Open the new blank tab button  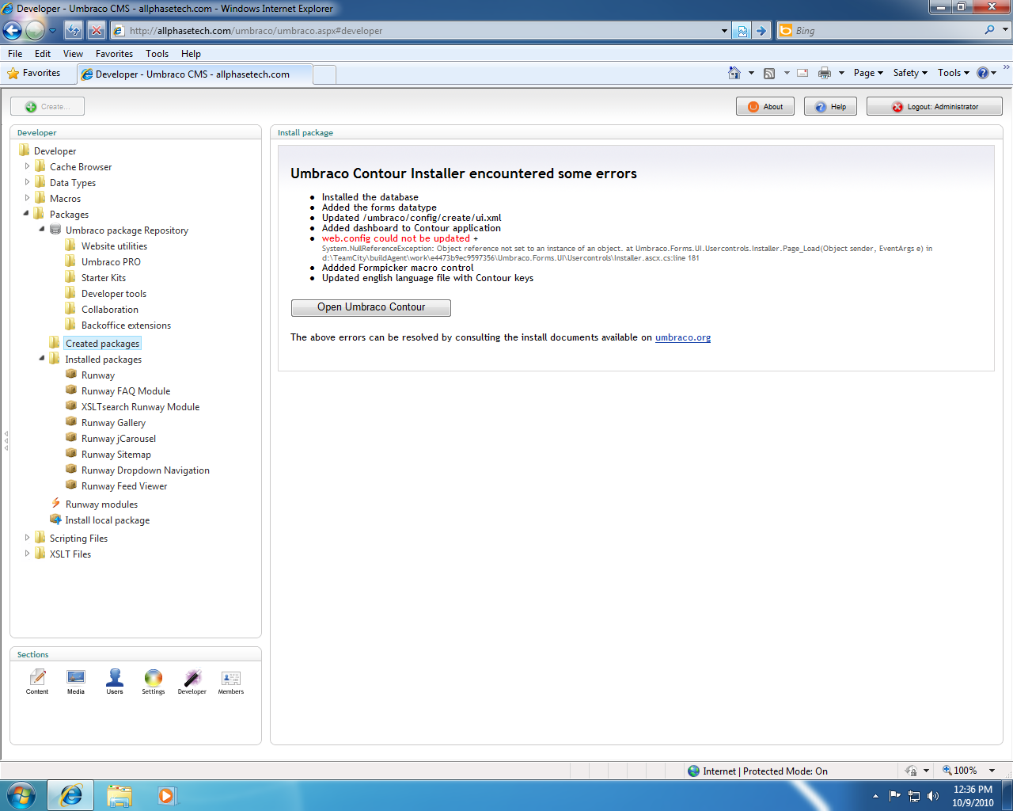click(324, 74)
